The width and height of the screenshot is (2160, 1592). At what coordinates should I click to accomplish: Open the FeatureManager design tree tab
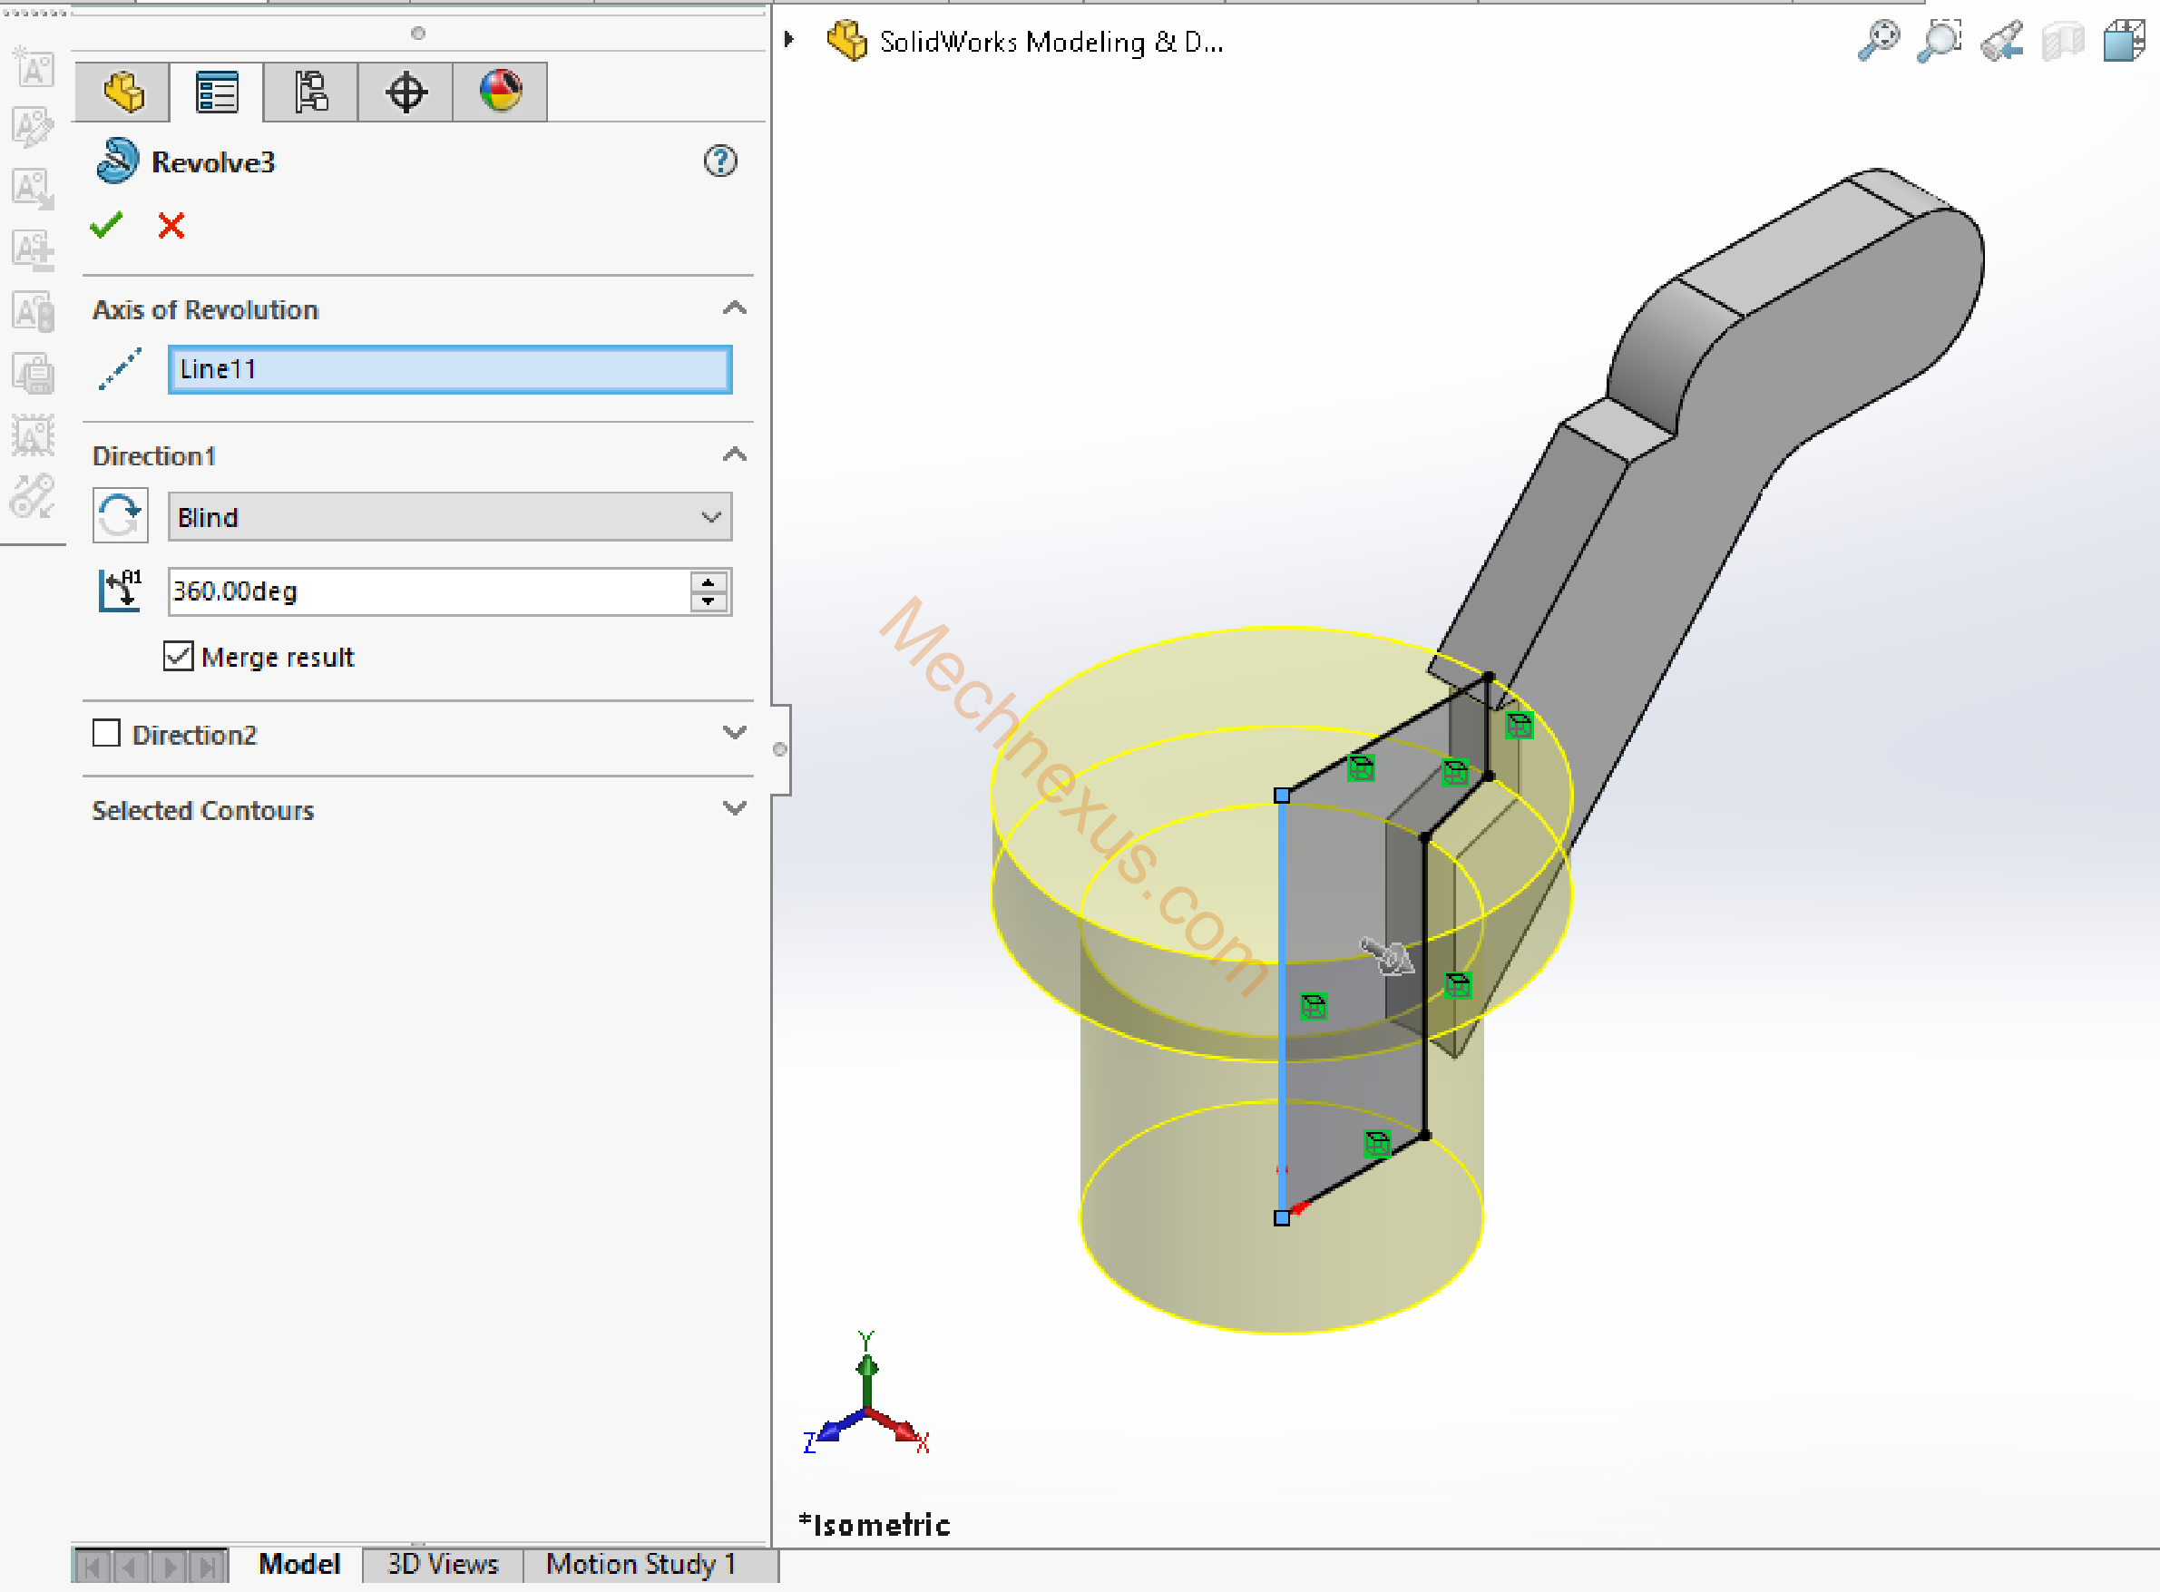(x=122, y=93)
